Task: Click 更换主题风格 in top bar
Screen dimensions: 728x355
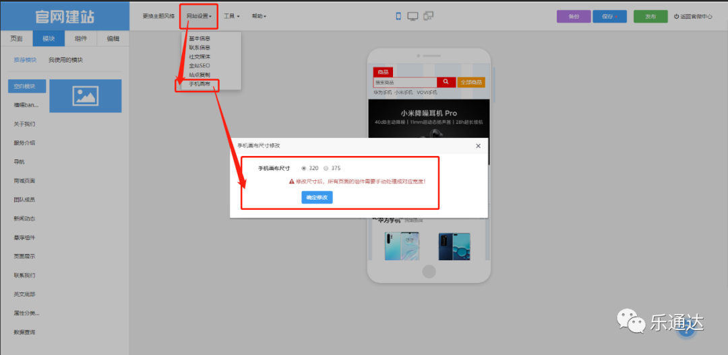Action: click(158, 16)
